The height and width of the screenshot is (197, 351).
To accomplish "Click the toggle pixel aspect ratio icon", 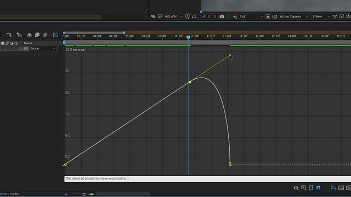I will coord(335,16).
